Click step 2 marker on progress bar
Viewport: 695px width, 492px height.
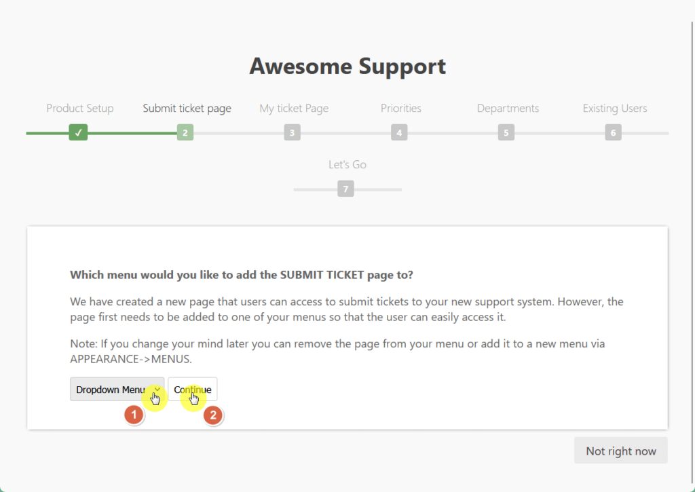point(185,132)
